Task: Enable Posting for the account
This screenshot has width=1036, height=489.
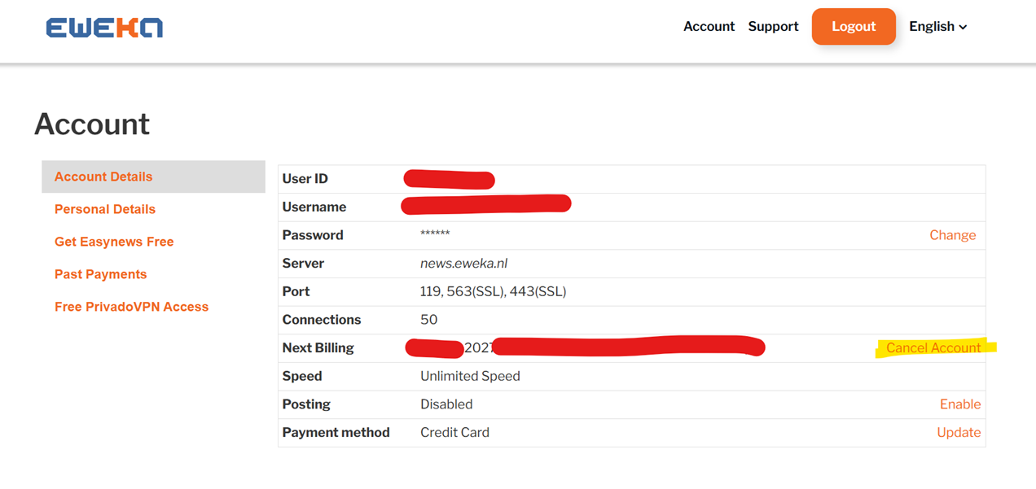Action: pos(960,404)
